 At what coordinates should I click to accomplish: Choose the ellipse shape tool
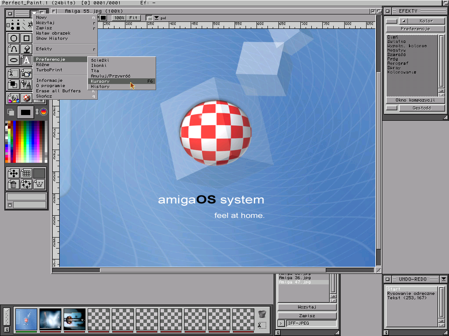coord(14,60)
